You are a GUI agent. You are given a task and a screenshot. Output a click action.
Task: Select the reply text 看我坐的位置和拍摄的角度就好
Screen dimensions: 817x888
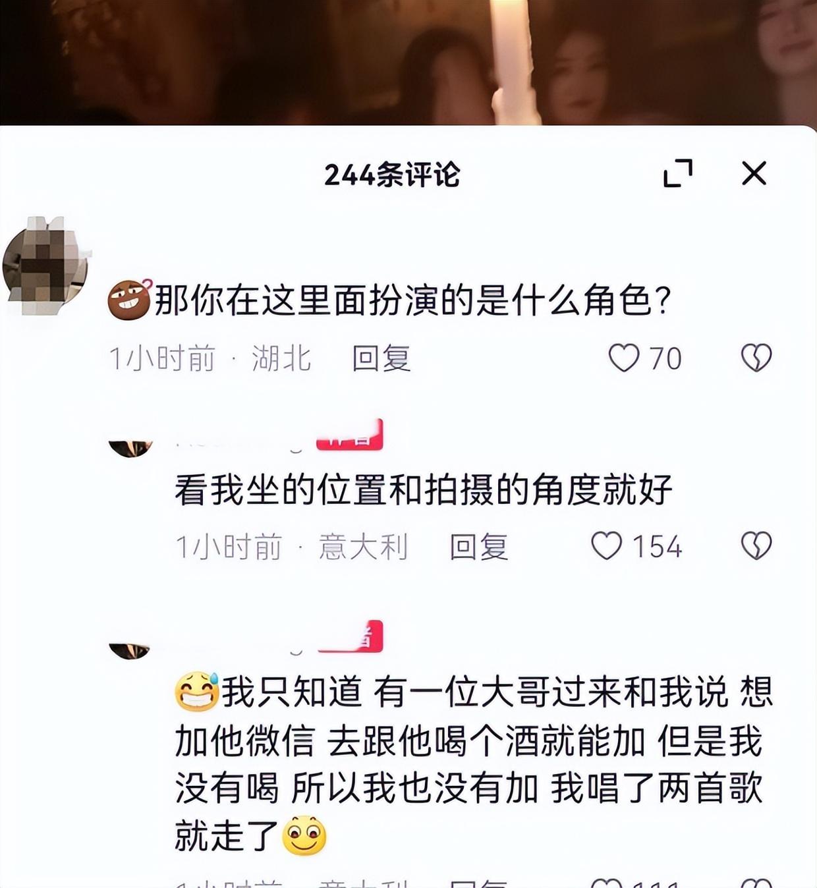[x=424, y=489]
